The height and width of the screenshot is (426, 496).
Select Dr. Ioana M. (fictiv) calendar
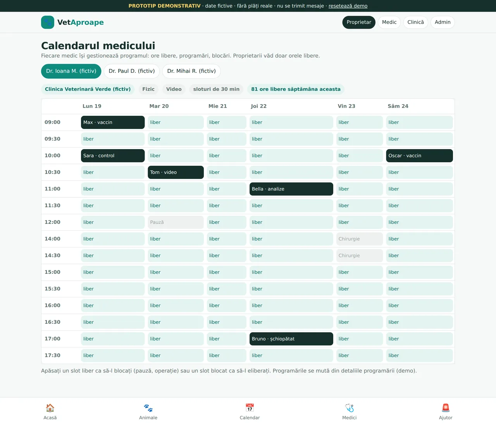[x=71, y=71]
